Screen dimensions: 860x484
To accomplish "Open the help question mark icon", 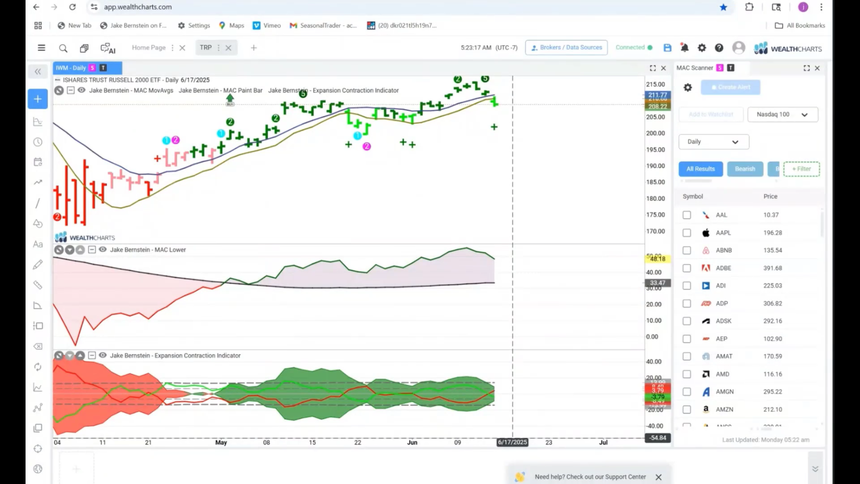I will (x=719, y=48).
